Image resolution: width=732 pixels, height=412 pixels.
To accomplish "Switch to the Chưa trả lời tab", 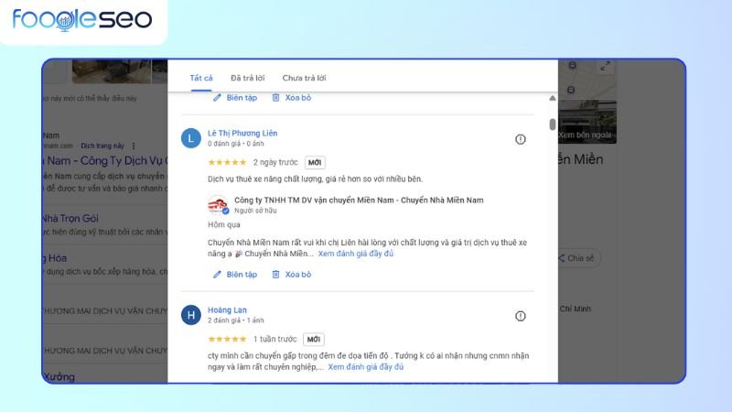I will 304,78.
